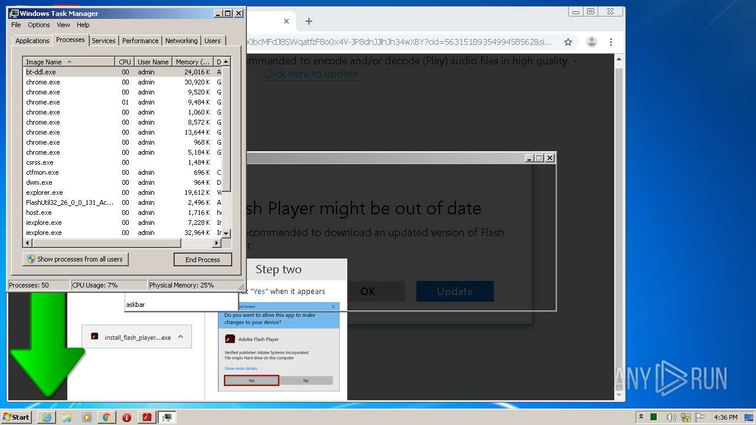This screenshot has height=425, width=756.
Task: Switch to the Services tab
Action: (x=103, y=41)
